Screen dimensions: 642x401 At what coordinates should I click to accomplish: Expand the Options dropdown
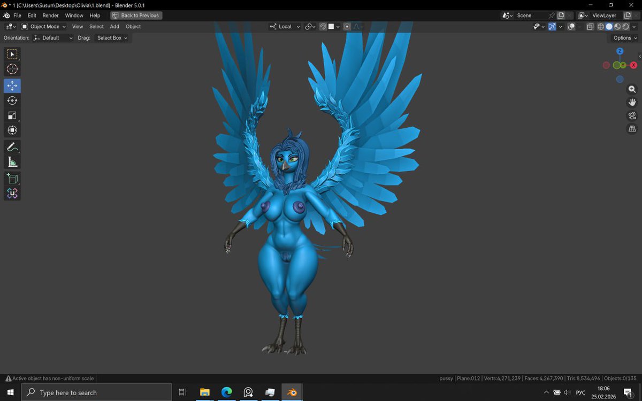click(x=625, y=38)
